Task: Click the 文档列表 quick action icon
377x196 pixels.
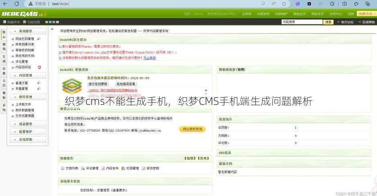Action: (63, 168)
